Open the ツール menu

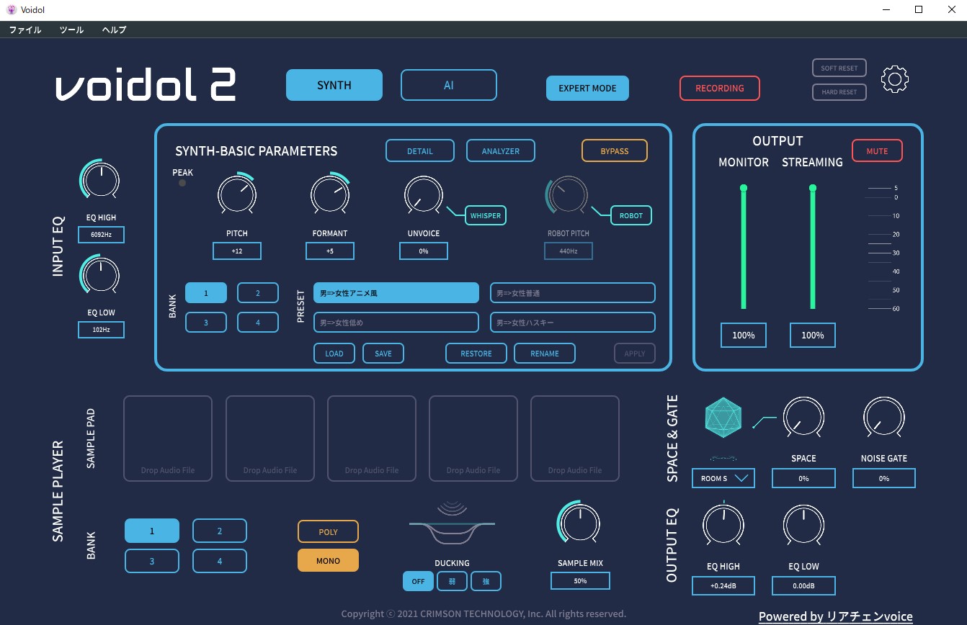pos(71,30)
